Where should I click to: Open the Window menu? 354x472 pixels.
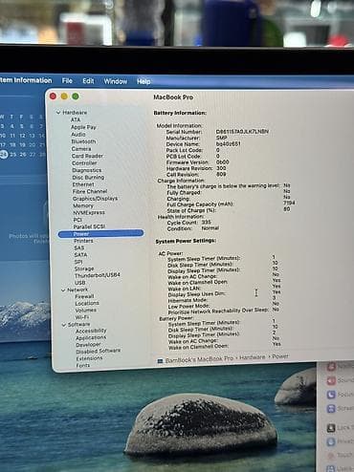[116, 81]
